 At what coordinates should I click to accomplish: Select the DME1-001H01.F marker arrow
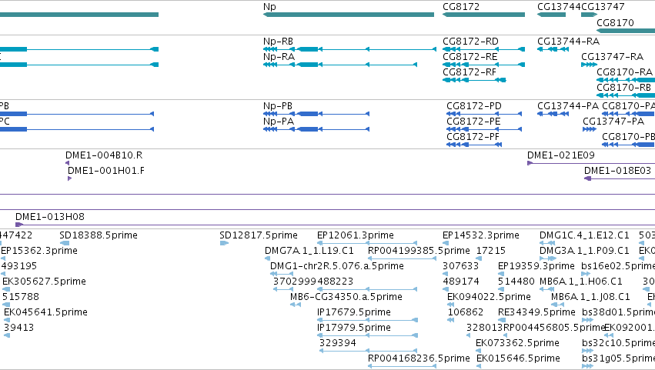point(70,178)
